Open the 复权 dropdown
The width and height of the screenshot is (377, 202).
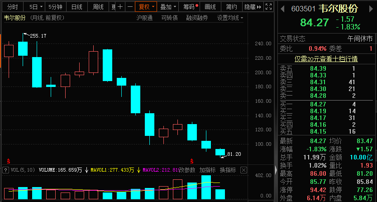[x=146, y=7]
